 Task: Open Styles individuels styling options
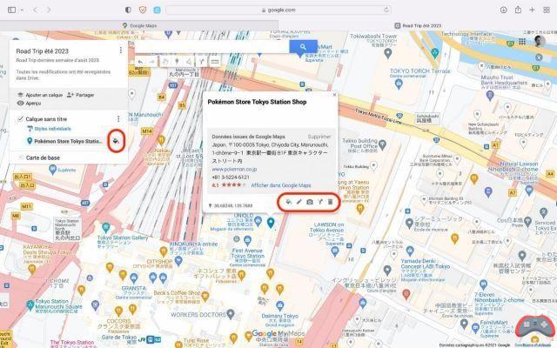(49, 129)
